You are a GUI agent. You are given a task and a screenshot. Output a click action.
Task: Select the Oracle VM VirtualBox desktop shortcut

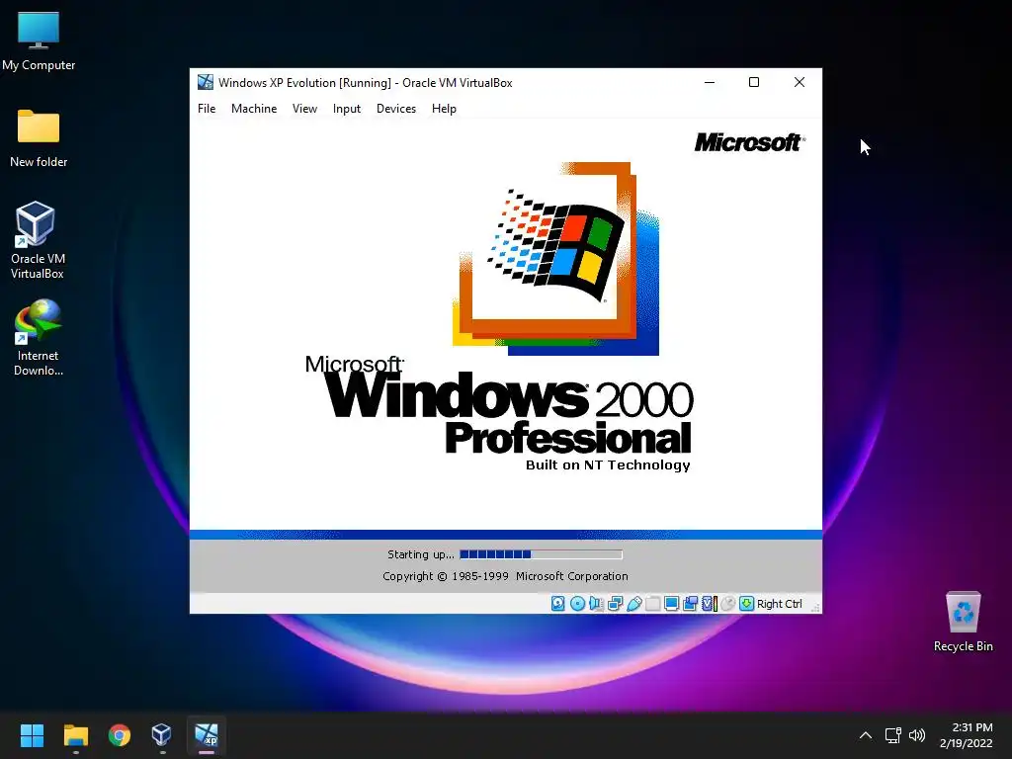[x=38, y=240]
